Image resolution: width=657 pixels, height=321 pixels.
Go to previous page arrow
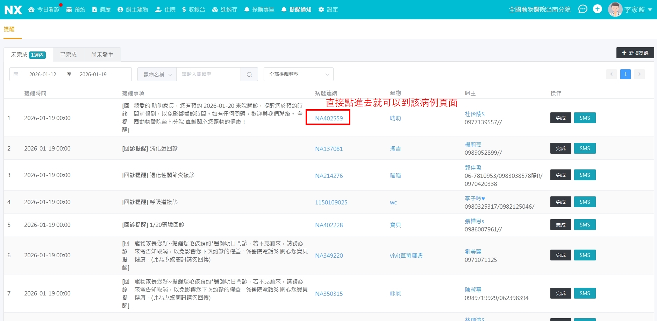click(x=611, y=74)
